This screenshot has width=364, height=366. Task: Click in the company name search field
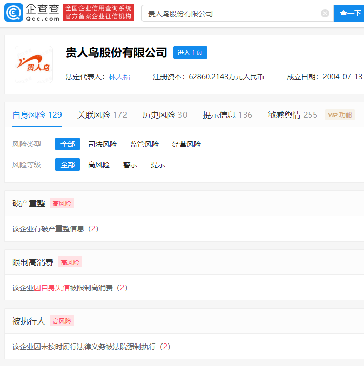(231, 13)
